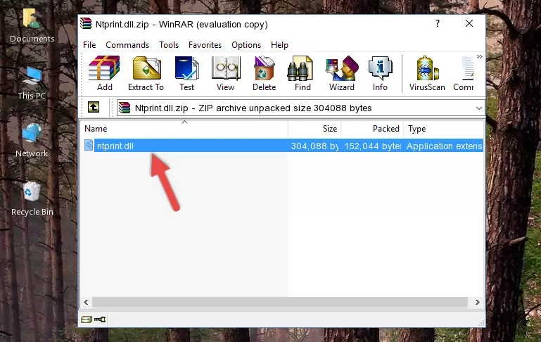Click the Delete toolbar icon
Viewport: 541px width, 342px height.
tap(265, 73)
